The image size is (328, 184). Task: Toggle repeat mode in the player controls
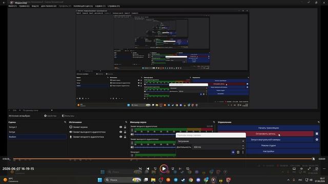coord(188,169)
